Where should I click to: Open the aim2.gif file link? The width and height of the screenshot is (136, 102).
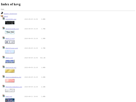coord(9,96)
